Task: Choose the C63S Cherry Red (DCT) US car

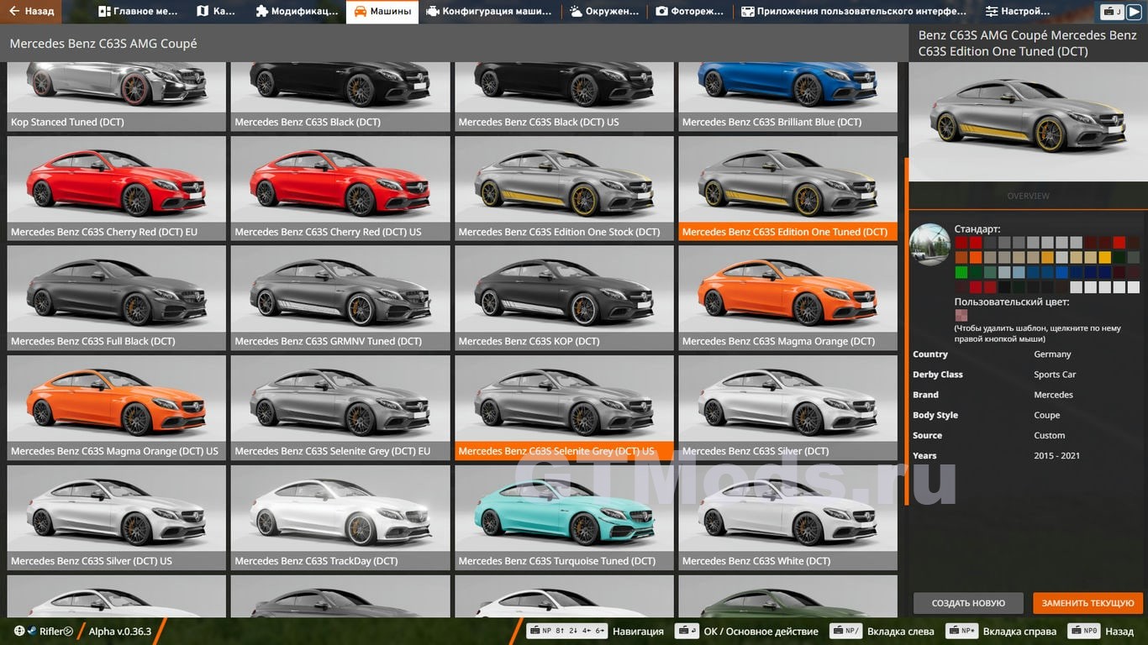Action: tap(340, 189)
